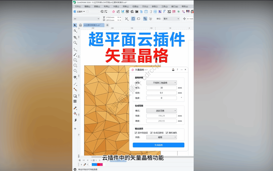
Task: Click the red swatch in the status bar palette
Action: click(x=98, y=164)
